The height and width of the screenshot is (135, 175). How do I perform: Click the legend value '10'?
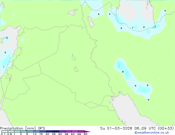[x=35, y=134]
